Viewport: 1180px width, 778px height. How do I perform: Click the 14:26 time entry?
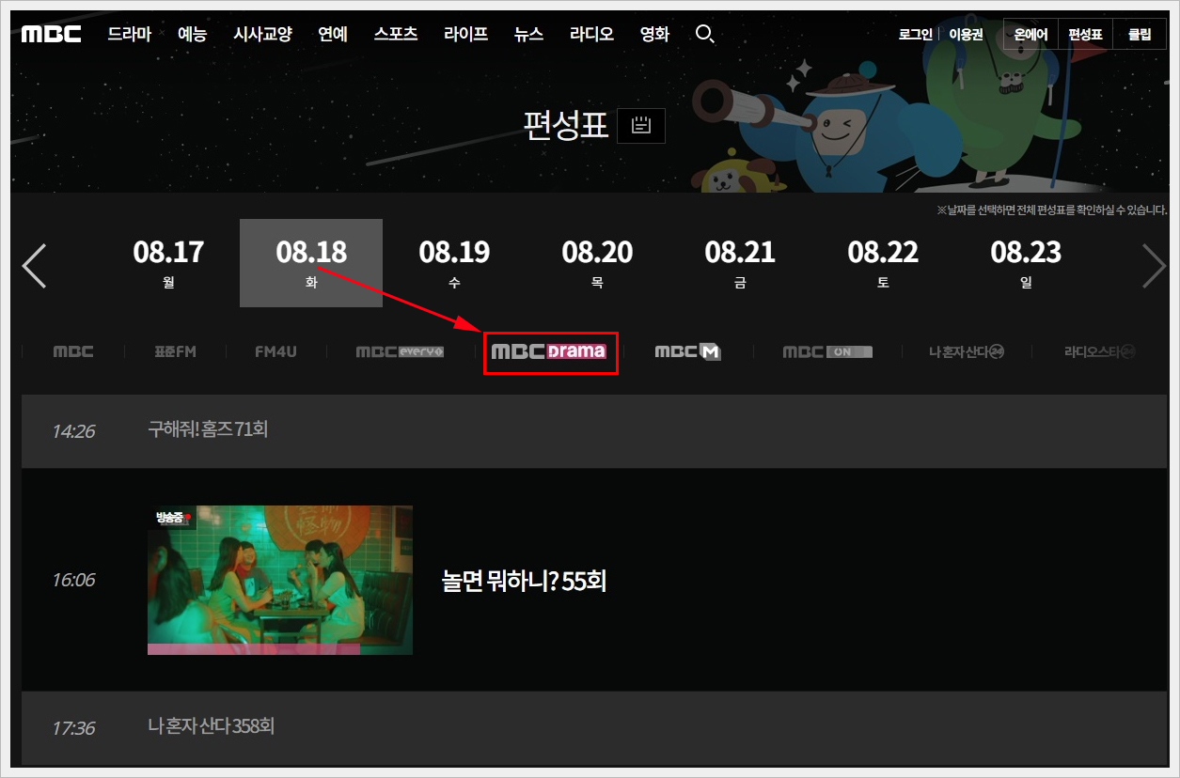[x=73, y=430]
